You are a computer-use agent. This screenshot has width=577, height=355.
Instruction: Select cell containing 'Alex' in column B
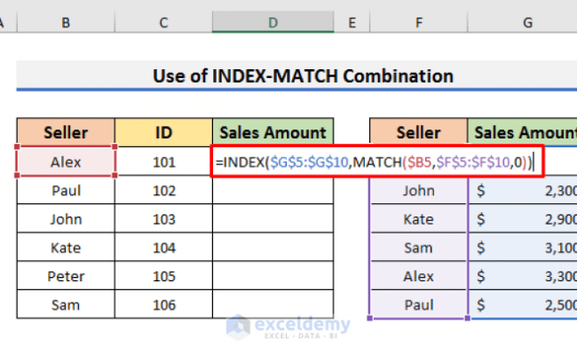[x=66, y=162]
